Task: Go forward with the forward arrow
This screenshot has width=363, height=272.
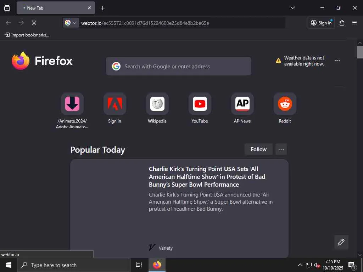Action: point(21,23)
